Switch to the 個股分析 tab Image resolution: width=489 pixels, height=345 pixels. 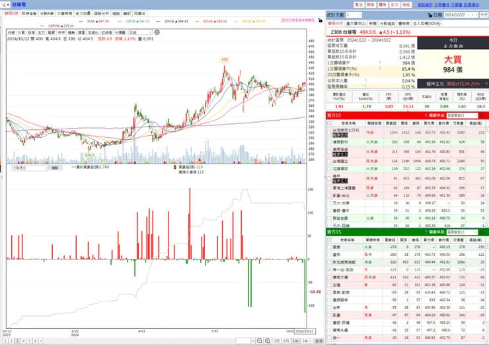tap(101, 13)
